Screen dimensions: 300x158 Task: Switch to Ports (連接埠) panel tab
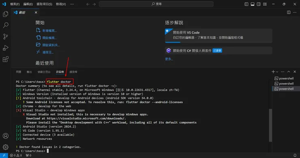click(73, 72)
